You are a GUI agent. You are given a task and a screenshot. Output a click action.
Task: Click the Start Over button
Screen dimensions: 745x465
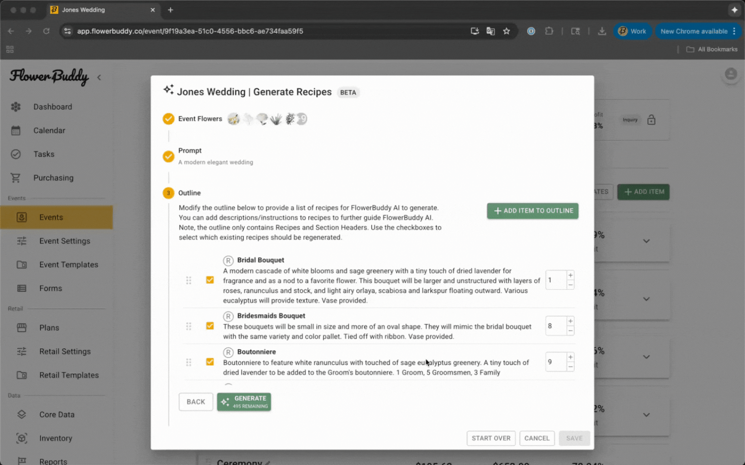coord(491,438)
